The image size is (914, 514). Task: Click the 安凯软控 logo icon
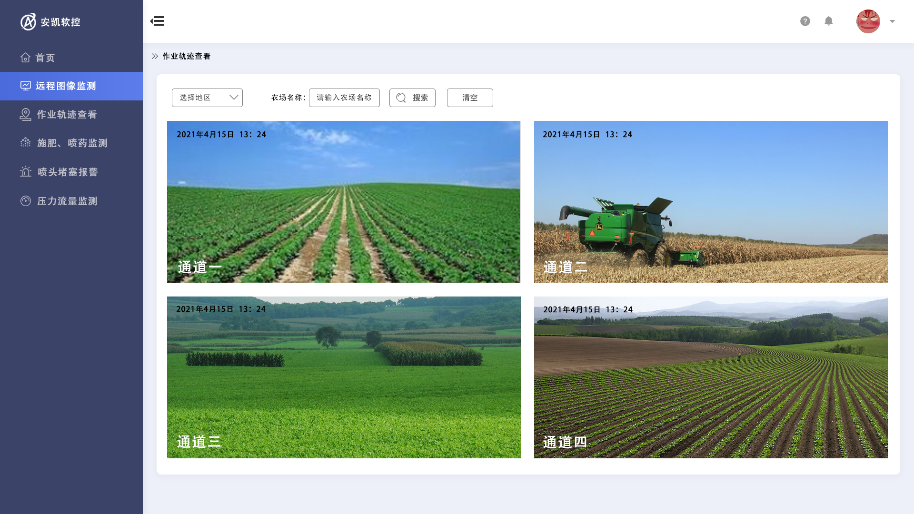coord(28,22)
